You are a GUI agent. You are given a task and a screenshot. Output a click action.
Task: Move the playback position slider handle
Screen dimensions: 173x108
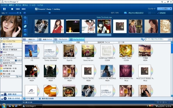pos(50,13)
